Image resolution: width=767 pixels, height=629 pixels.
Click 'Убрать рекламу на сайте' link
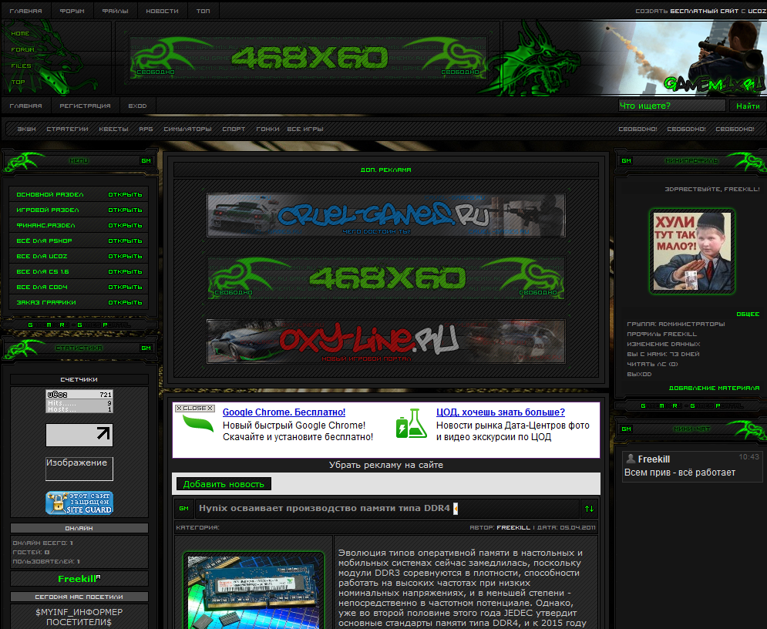(x=386, y=465)
